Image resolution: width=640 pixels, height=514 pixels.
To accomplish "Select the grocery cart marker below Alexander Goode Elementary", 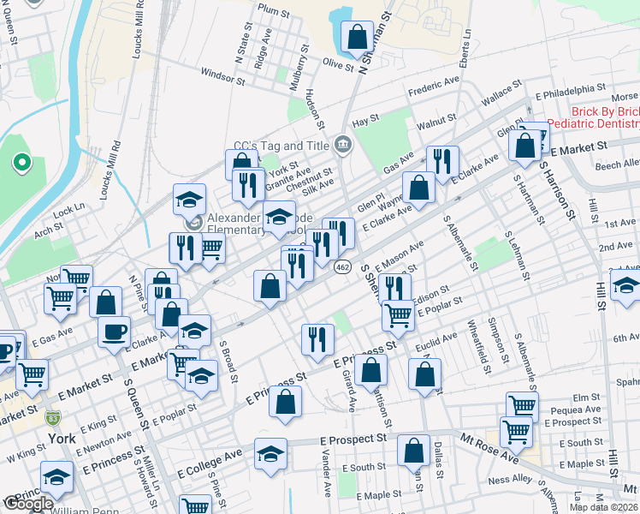I will 211,248.
